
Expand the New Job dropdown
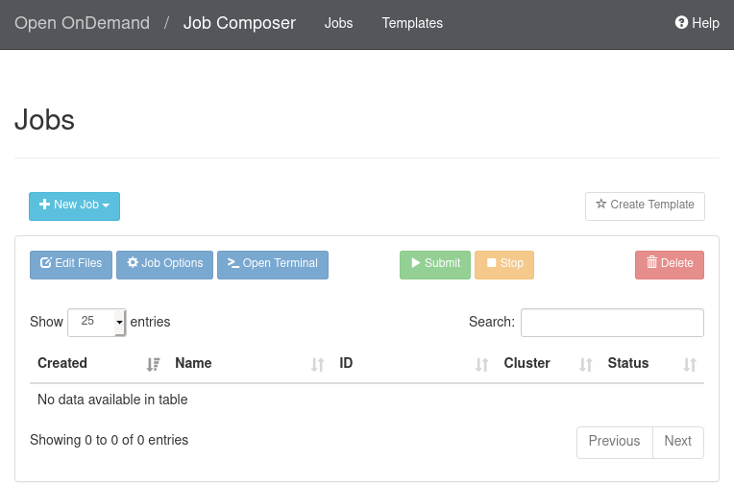(x=74, y=206)
